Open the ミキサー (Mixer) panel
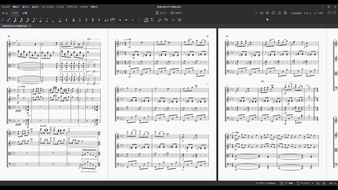 click(176, 13)
